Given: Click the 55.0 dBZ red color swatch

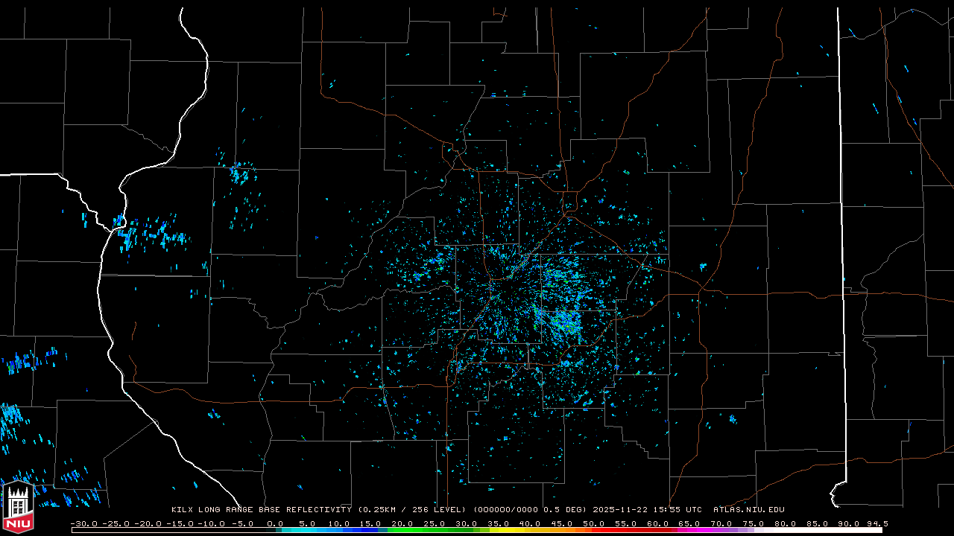Looking at the screenshot, I should pos(626,531).
